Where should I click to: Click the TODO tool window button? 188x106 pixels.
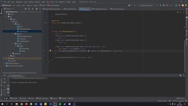coord(31,98)
